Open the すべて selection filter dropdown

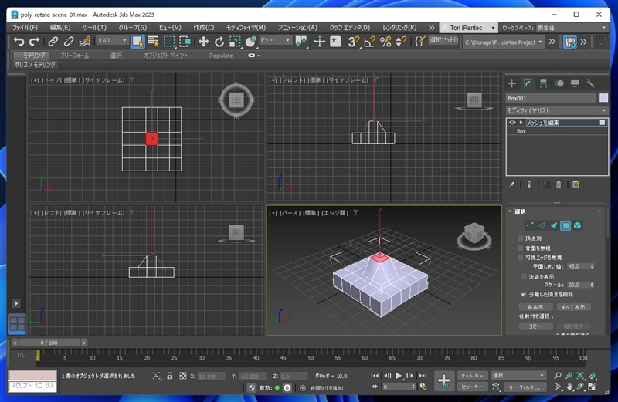point(112,41)
